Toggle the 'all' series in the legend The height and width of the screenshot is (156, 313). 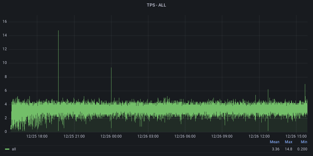[14, 149]
